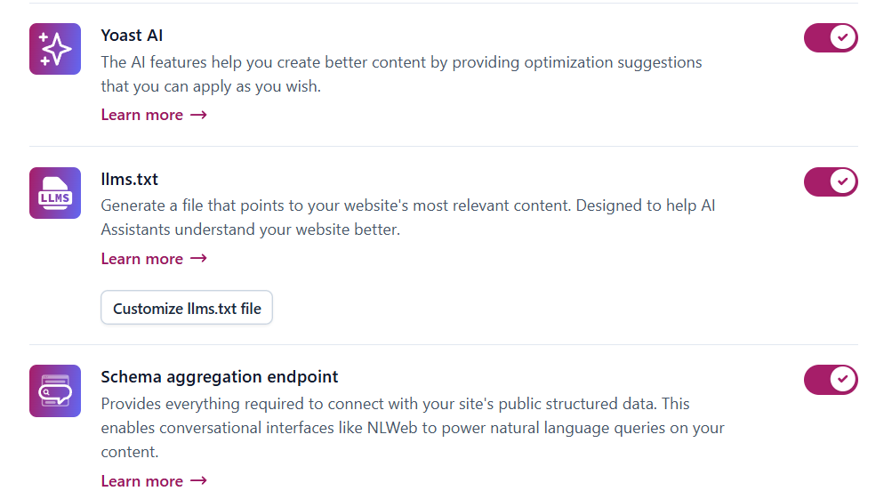The height and width of the screenshot is (499, 892).
Task: Click the Yoast AI description paragraph
Action: click(401, 75)
